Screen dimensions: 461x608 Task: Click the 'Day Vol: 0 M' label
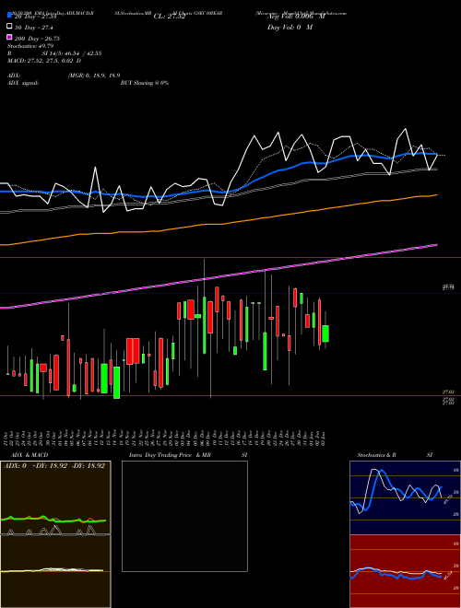pos(290,27)
